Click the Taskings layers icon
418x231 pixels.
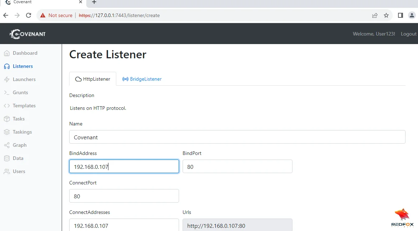[6, 132]
